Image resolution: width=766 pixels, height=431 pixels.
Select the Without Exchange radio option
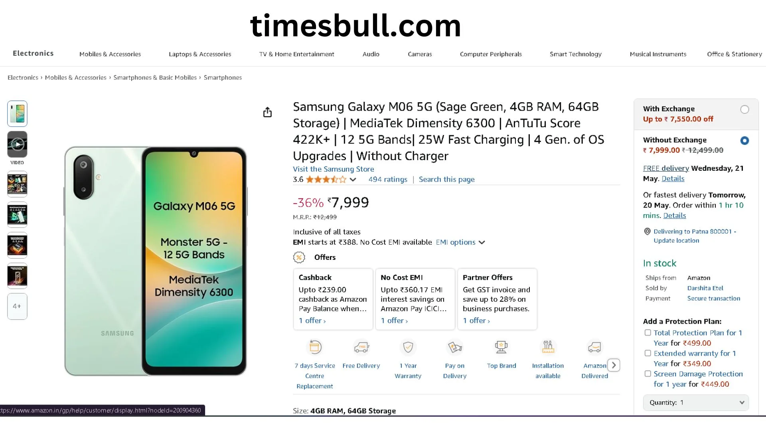click(744, 140)
